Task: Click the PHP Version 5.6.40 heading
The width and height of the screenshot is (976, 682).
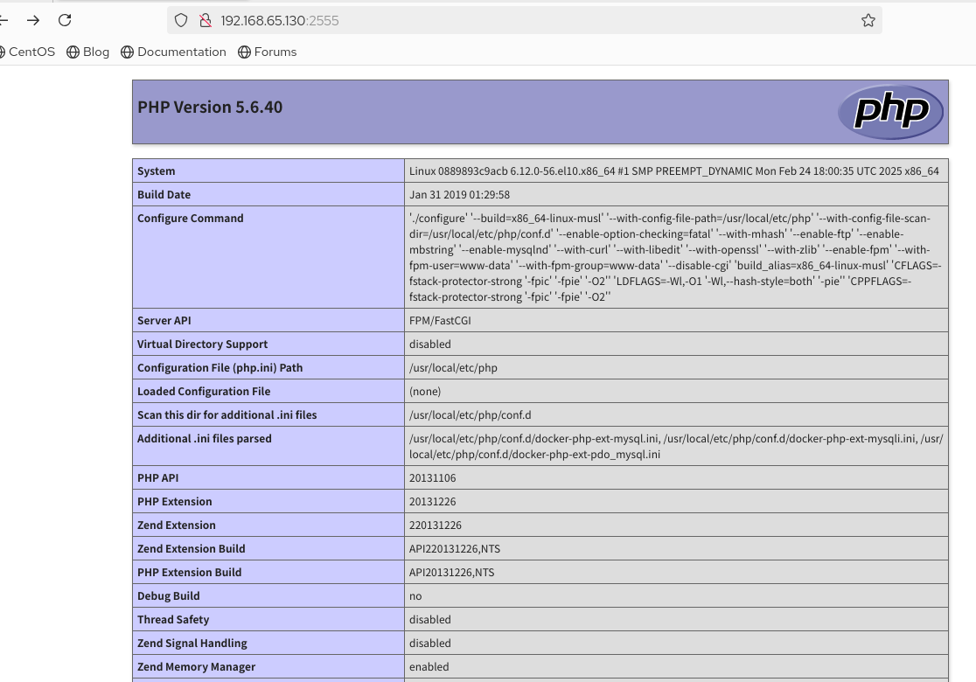Action: pos(210,107)
